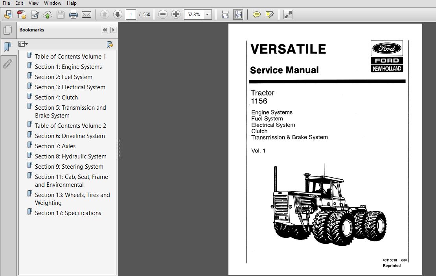This screenshot has width=436, height=276.
Task: Click the expand pane right arrow button
Action: point(113,30)
